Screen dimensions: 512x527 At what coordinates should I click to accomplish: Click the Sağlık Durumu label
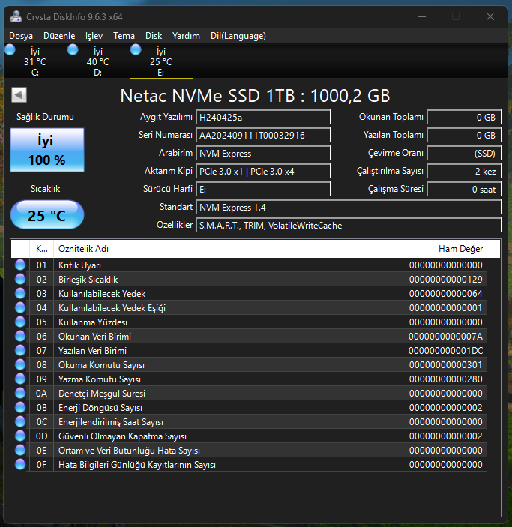pyautogui.click(x=45, y=117)
